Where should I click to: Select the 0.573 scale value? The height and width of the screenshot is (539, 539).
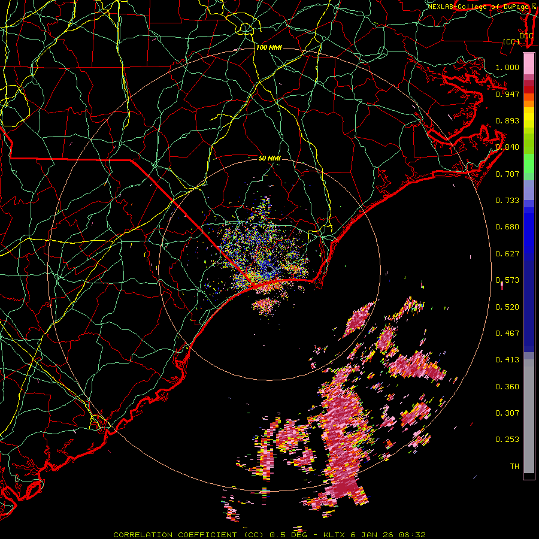[507, 280]
